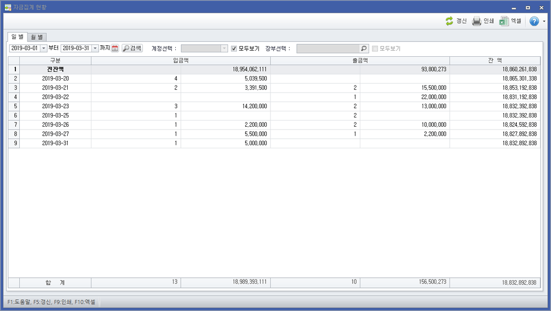This screenshot has width=551, height=311.
Task: Click the disabled 모두보기 checkbox after 장부선택
Action: (375, 49)
